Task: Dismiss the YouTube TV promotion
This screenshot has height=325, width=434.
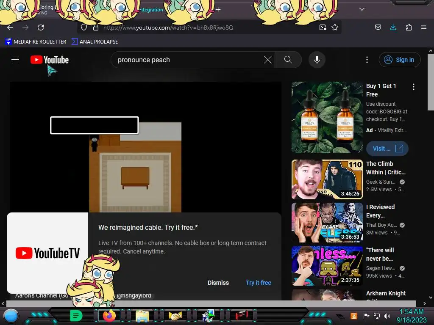Action: tap(218, 283)
